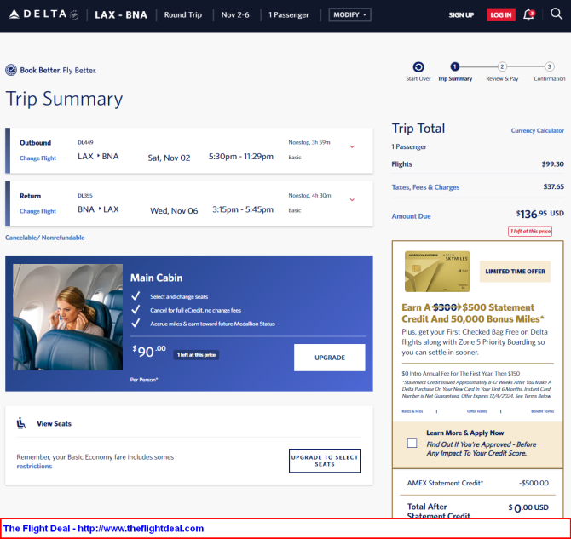The image size is (571, 539).
Task: Click the Nov 2-6 dates text
Action: pos(235,15)
